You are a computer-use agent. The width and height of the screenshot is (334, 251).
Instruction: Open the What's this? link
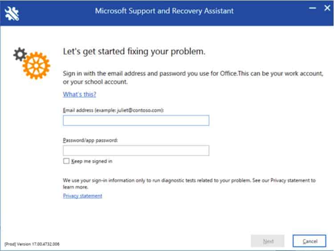click(x=79, y=94)
